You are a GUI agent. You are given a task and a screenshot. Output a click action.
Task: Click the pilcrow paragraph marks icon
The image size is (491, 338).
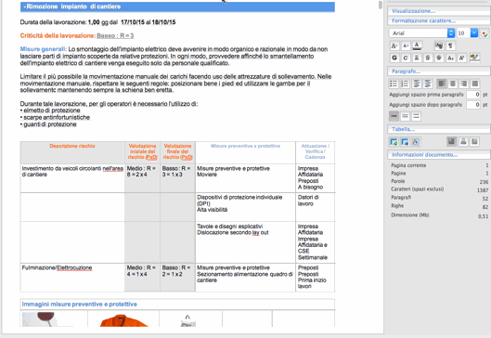450,46
